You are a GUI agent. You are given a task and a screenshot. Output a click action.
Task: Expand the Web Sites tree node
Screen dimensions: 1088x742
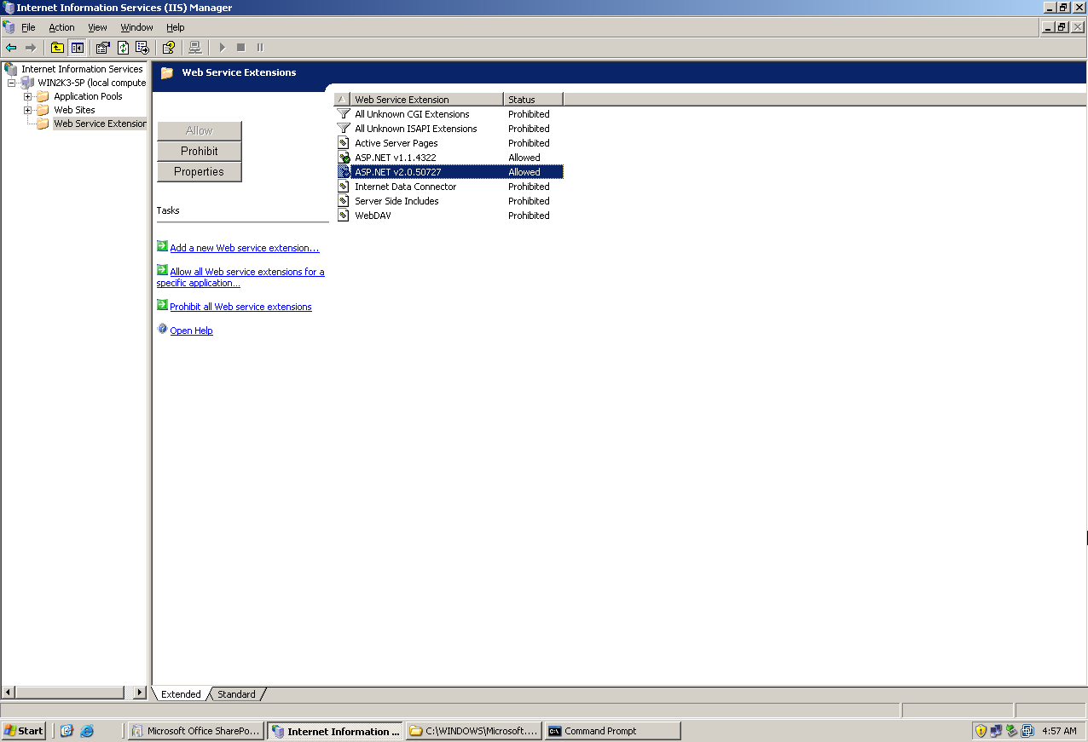coord(28,110)
